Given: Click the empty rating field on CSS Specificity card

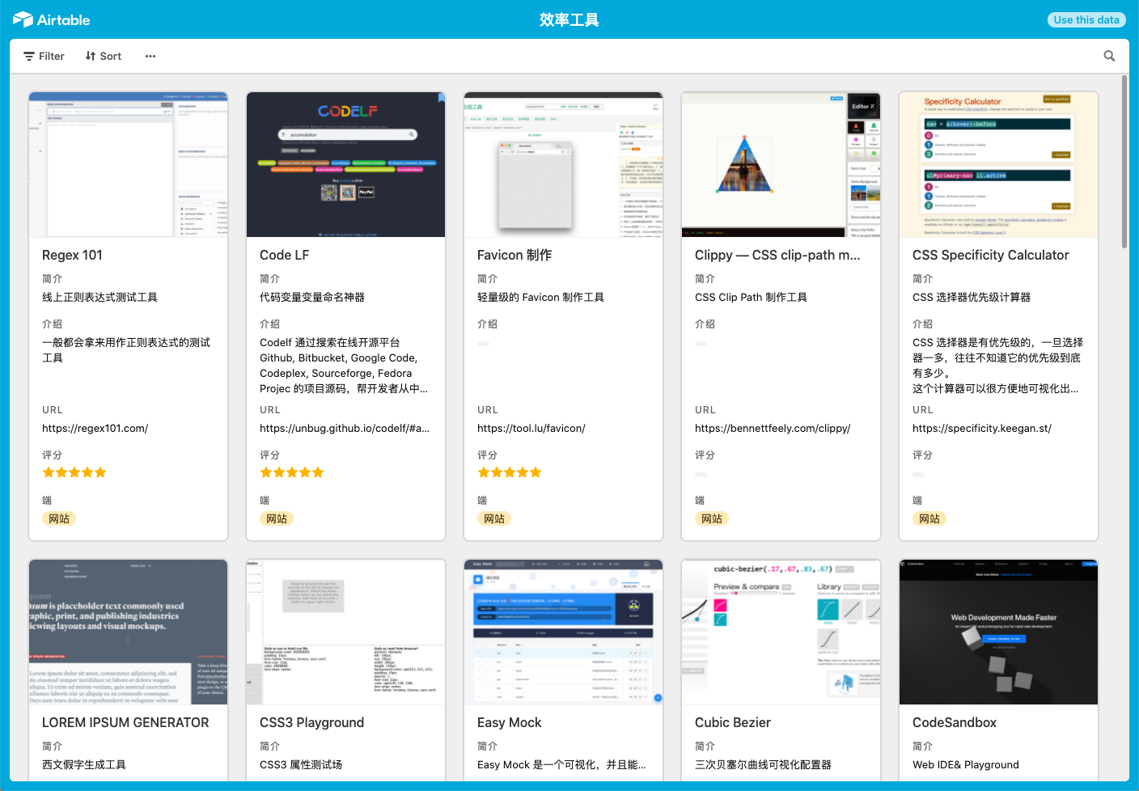Looking at the screenshot, I should pos(919,475).
